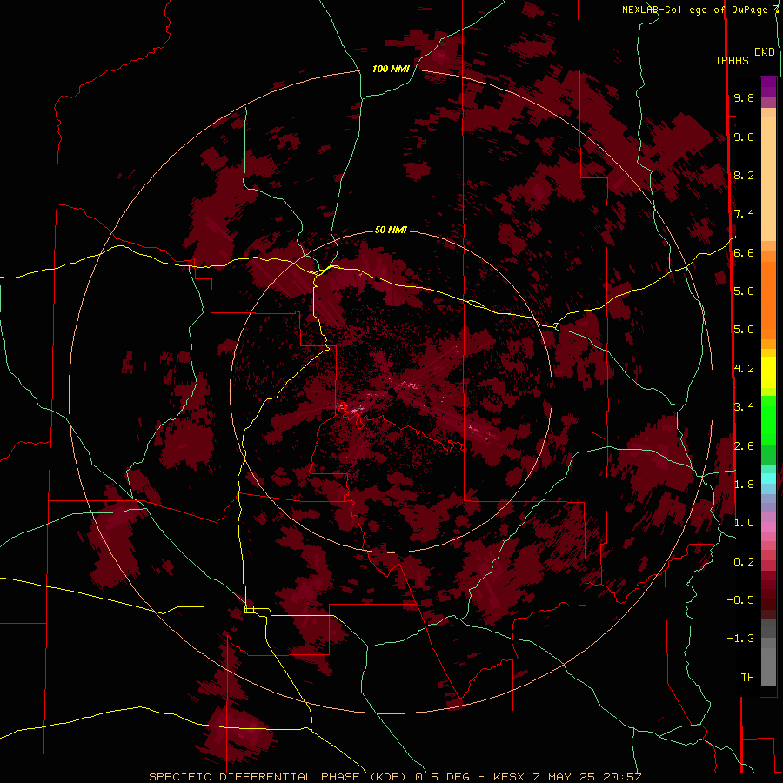Select the DKD product label
Image resolution: width=783 pixels, height=783 pixels.
[765, 52]
